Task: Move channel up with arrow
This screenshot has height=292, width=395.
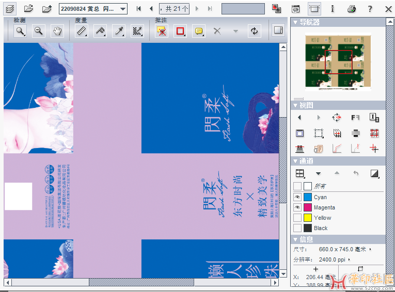Action: coord(337,173)
